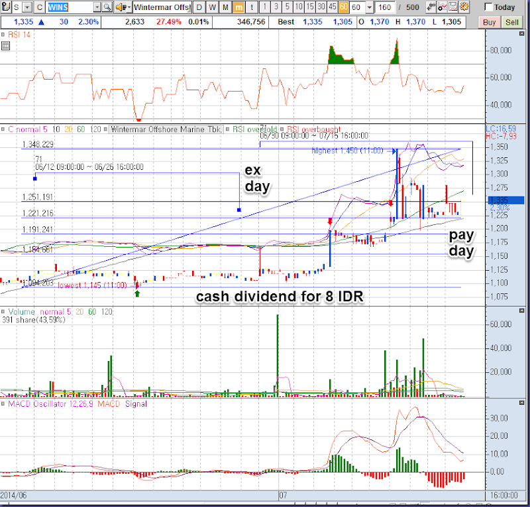Click the blue 1,335 price tag on axis
Image resolution: width=530 pixels, height=507 pixels.
(x=506, y=200)
